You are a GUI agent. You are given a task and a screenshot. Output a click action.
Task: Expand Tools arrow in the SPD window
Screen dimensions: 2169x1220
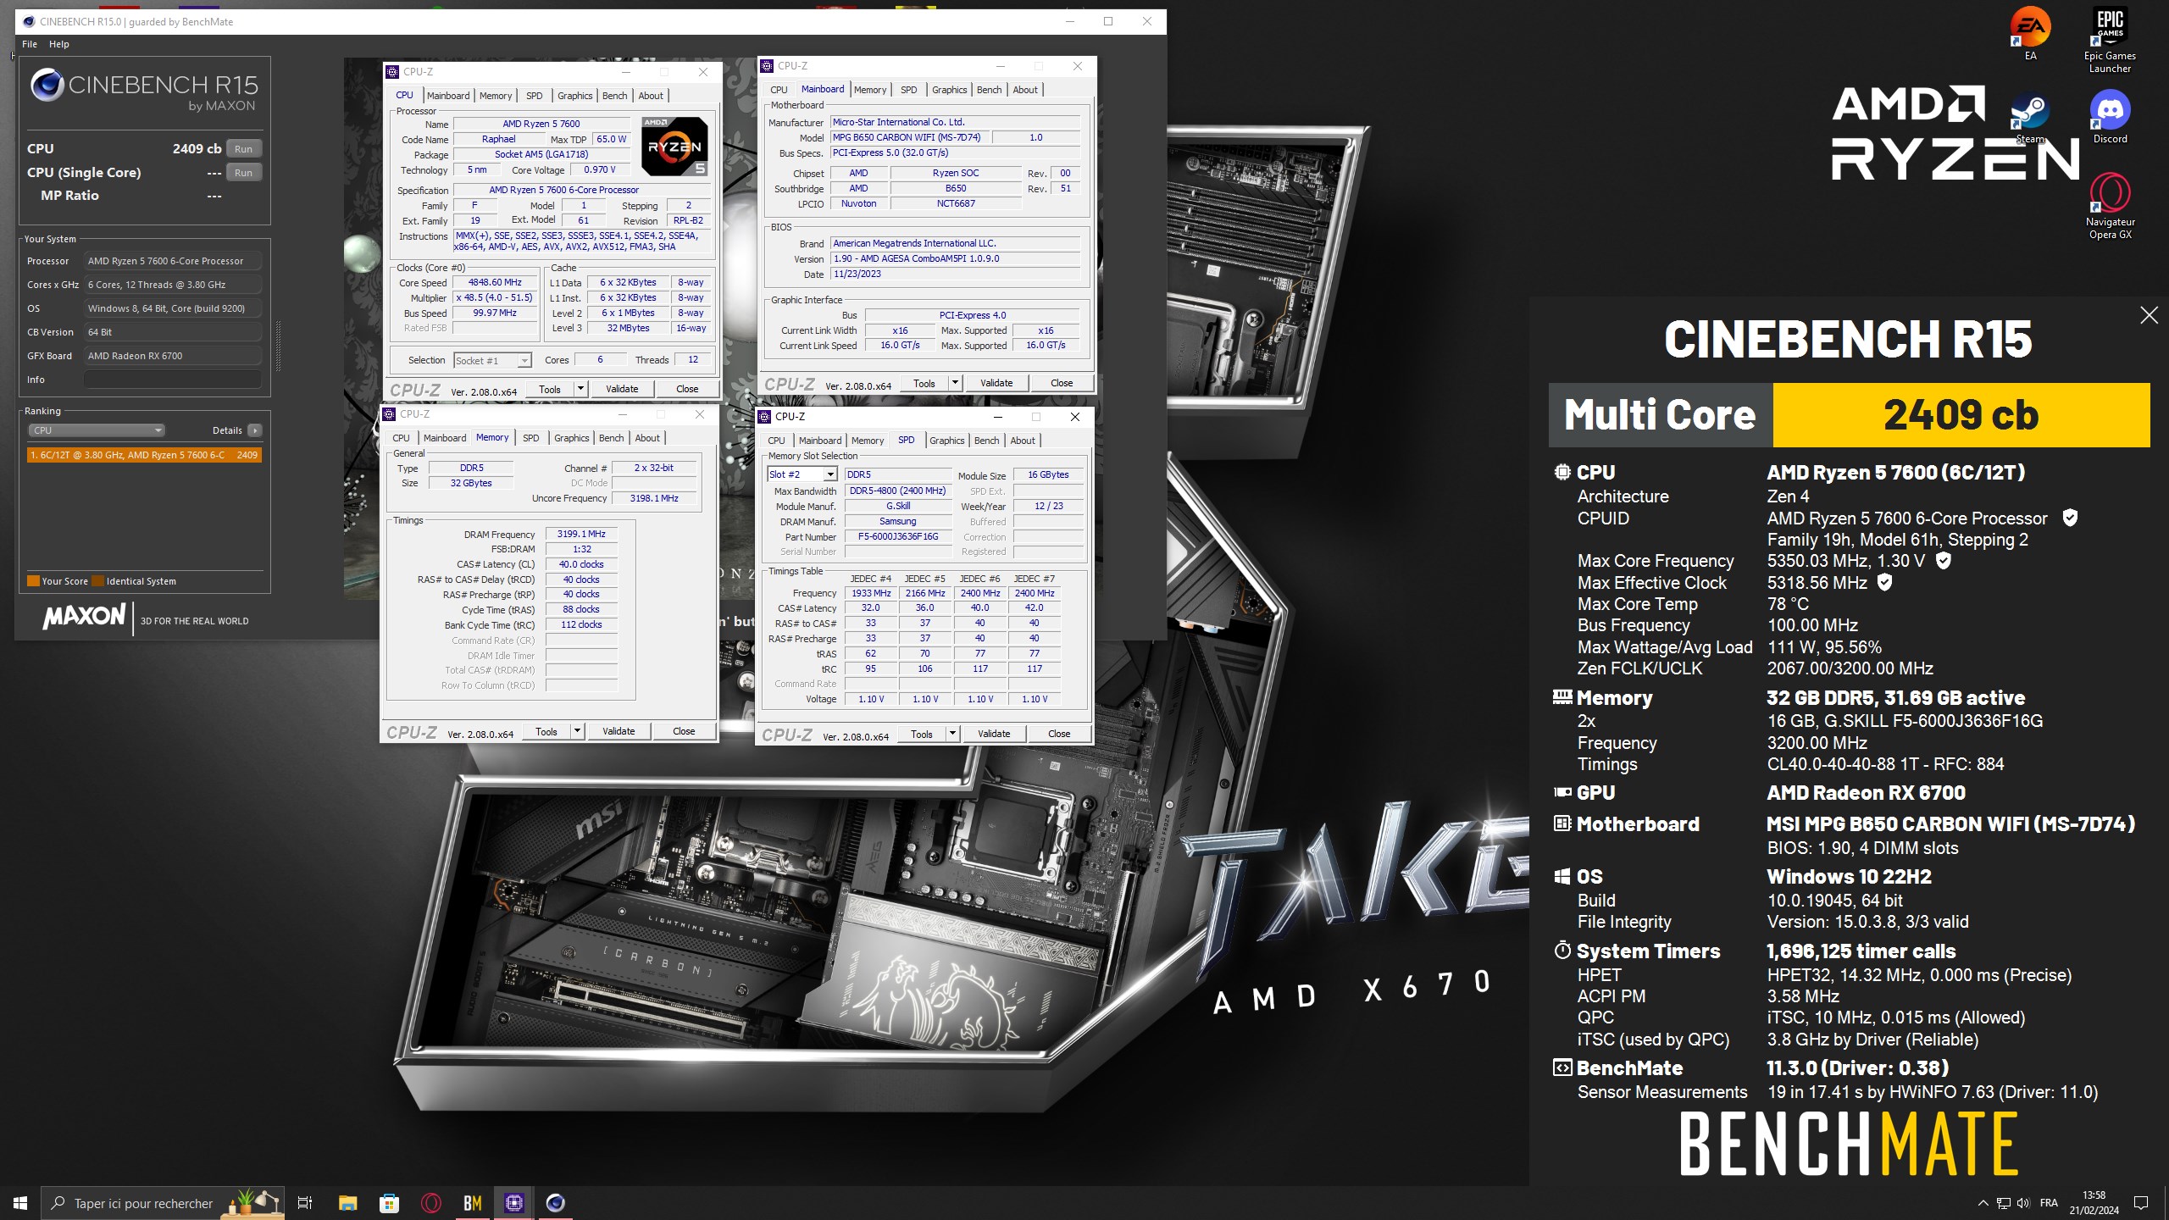click(953, 734)
